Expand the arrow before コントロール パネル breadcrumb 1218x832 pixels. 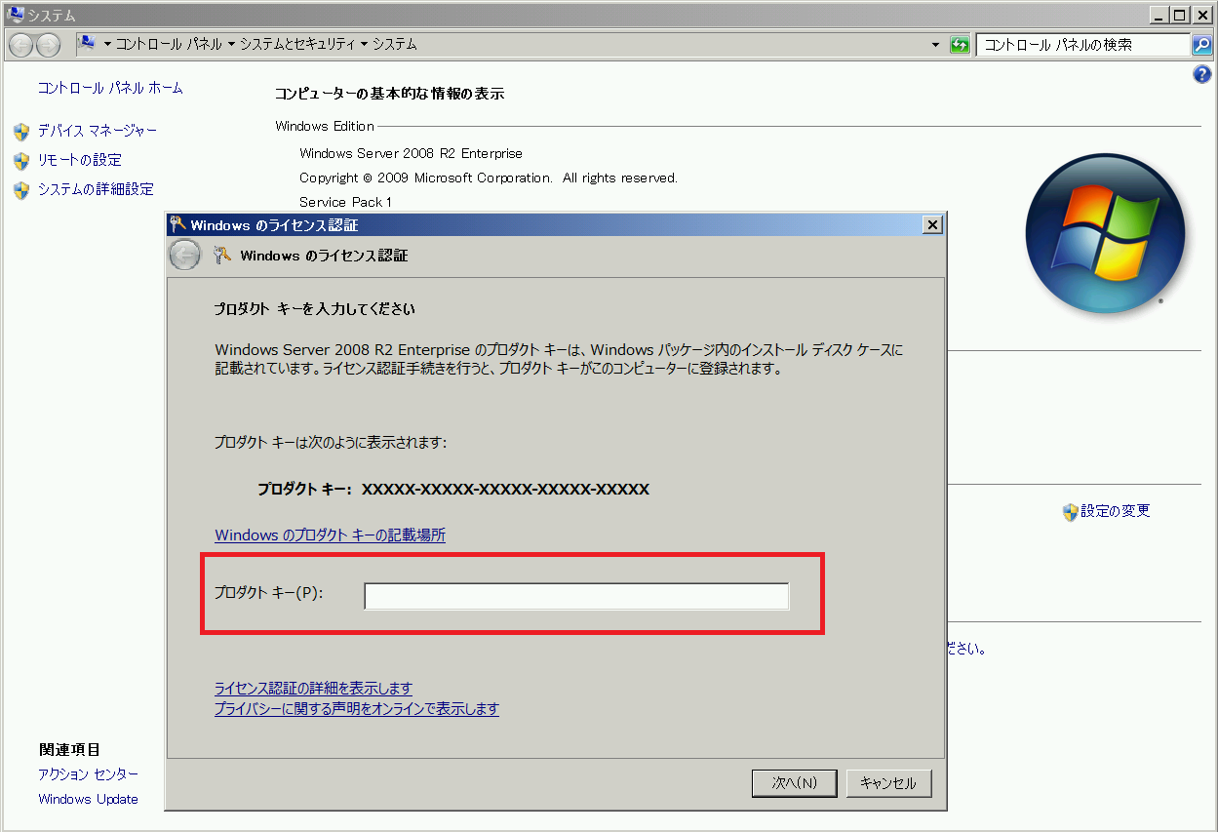click(x=107, y=45)
